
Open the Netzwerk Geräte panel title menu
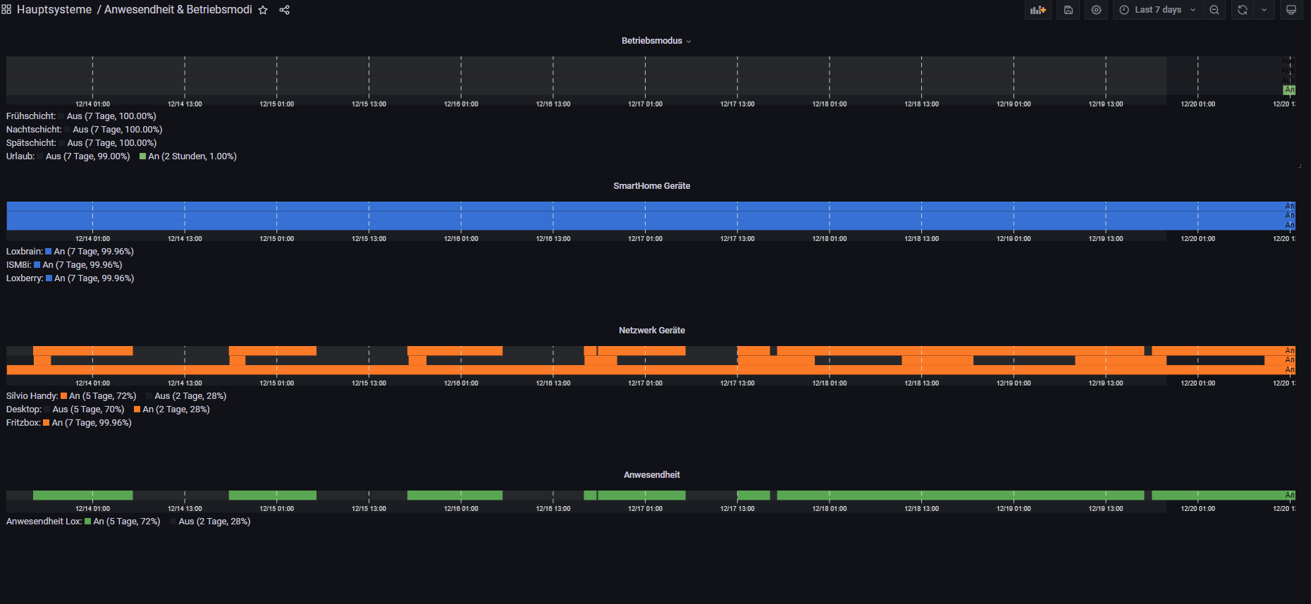pos(652,331)
